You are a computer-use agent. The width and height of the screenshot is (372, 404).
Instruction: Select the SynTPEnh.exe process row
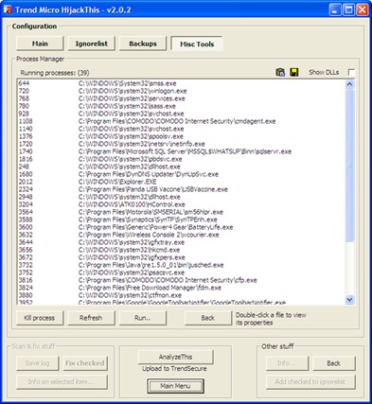[182, 220]
